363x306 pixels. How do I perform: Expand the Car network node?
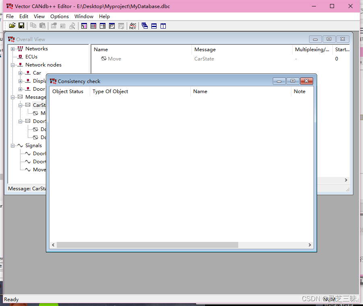pos(20,73)
